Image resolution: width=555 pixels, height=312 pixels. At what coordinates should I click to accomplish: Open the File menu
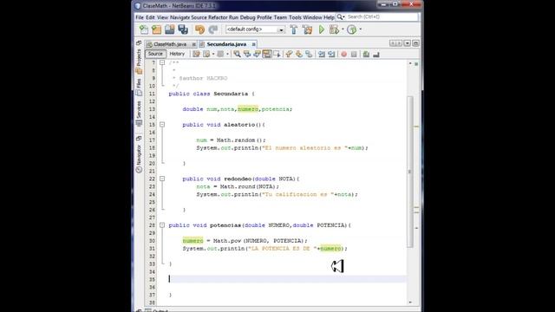pos(140,17)
